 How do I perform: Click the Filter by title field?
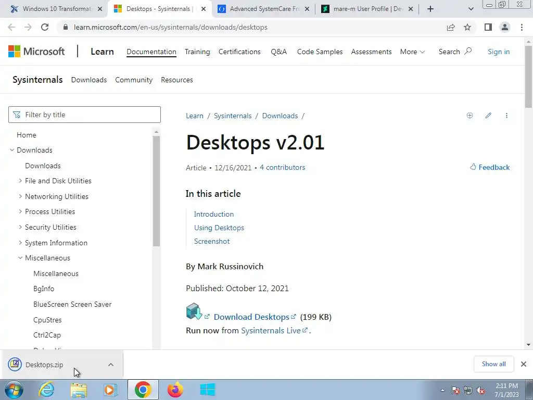(x=84, y=115)
